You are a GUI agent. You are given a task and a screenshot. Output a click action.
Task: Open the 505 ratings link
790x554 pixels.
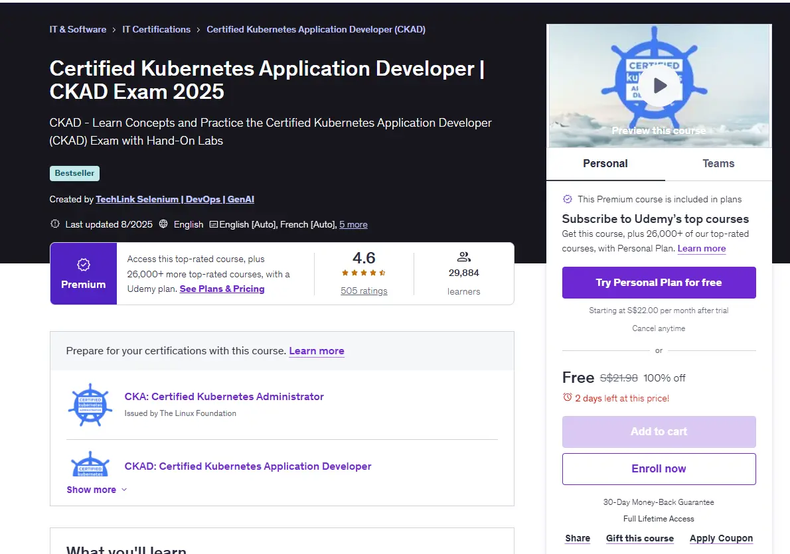pos(364,291)
